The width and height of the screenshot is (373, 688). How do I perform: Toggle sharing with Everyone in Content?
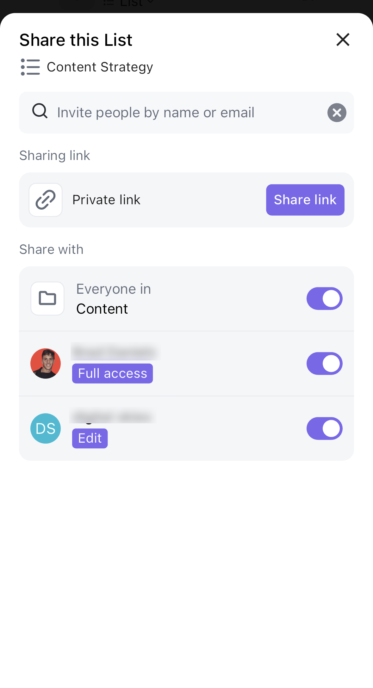324,298
